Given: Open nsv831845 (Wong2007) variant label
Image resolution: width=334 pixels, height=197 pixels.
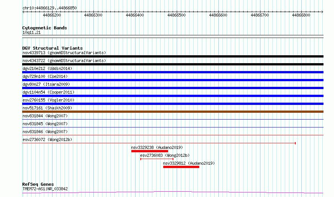Looking at the screenshot, I should 45,124.
